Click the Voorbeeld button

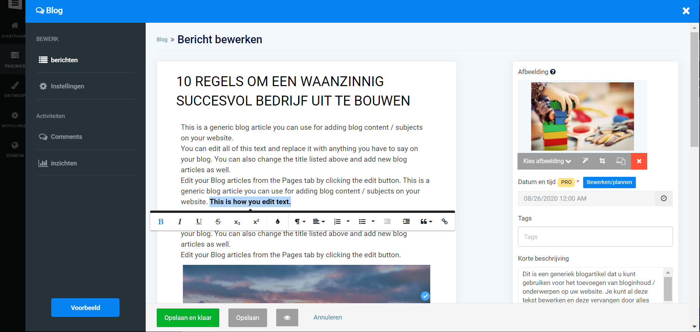pos(85,308)
